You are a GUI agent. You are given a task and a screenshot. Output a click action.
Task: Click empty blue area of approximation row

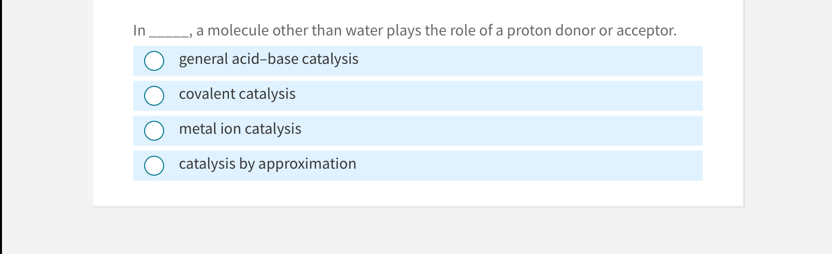coord(529,166)
